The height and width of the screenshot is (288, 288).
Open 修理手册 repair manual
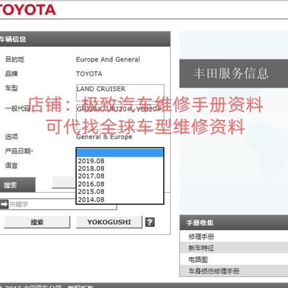(x=234, y=236)
